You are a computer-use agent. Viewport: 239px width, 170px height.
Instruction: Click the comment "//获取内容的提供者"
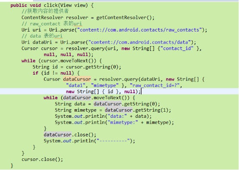click(45, 11)
